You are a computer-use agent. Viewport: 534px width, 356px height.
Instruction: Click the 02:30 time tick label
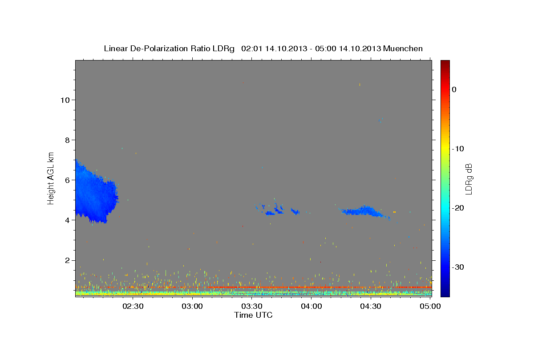pyautogui.click(x=133, y=306)
